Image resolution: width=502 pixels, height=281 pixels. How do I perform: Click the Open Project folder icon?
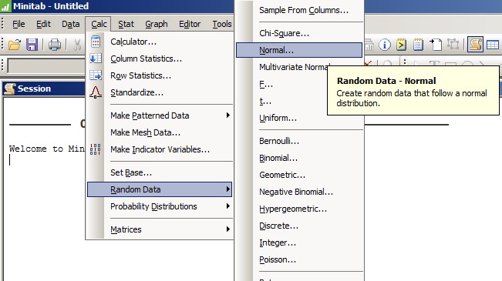15,45
